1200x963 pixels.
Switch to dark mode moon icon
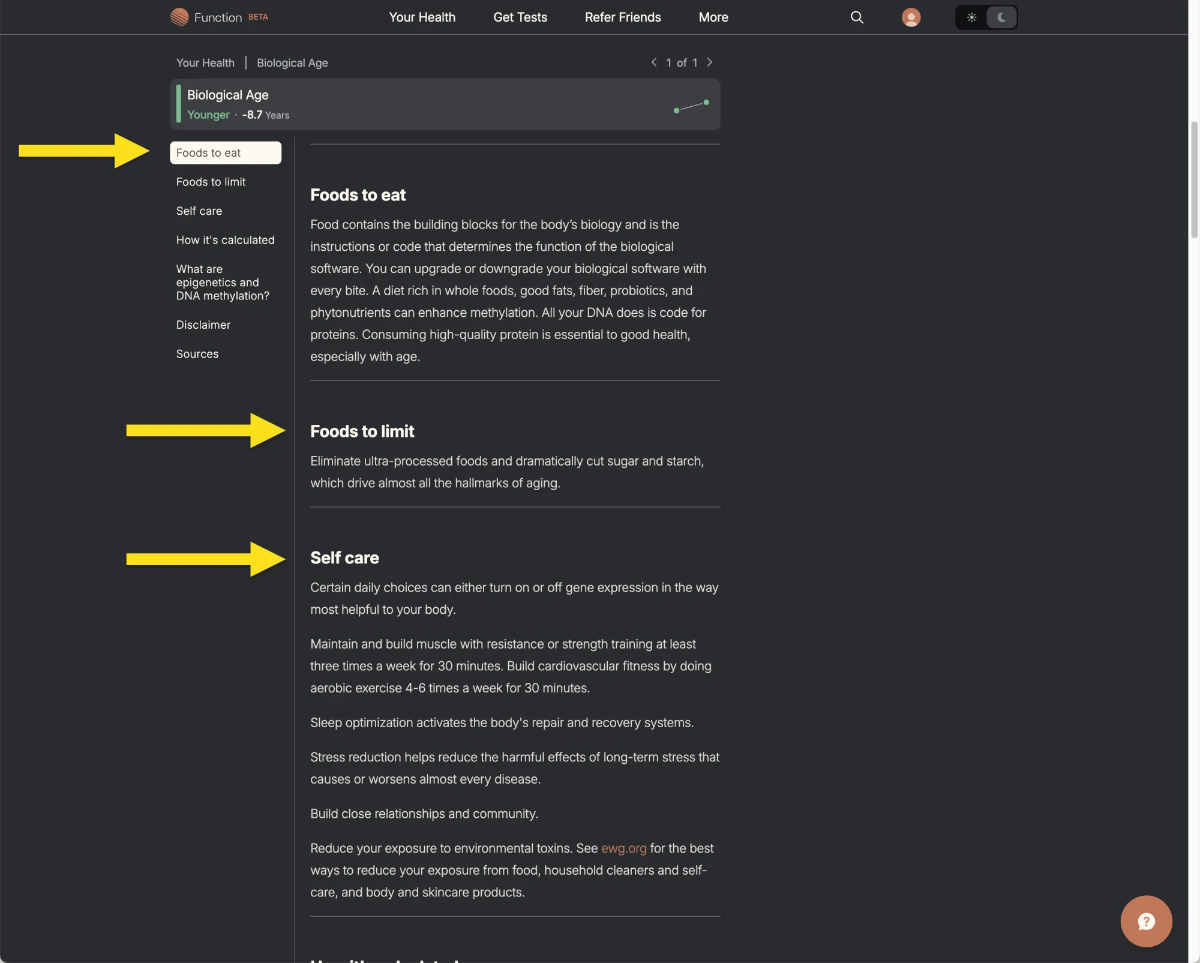click(x=1001, y=17)
